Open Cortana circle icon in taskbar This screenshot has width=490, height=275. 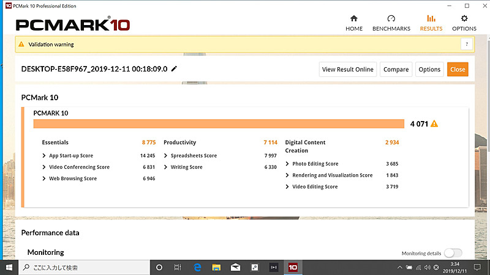click(x=159, y=267)
